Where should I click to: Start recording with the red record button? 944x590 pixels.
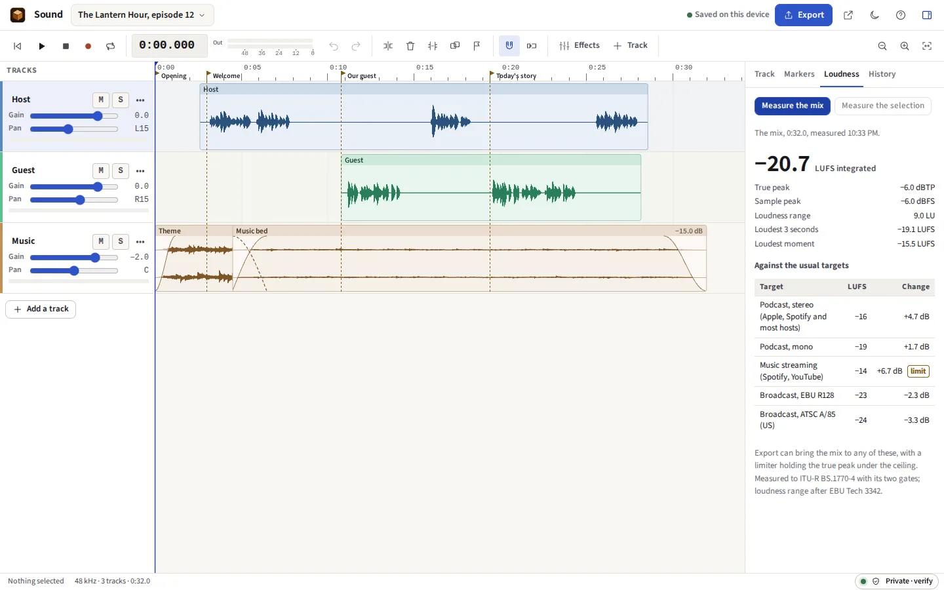88,46
